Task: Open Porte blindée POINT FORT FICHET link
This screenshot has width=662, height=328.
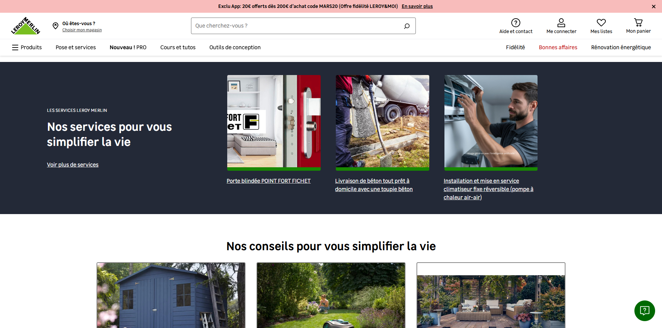Action: coord(269,181)
